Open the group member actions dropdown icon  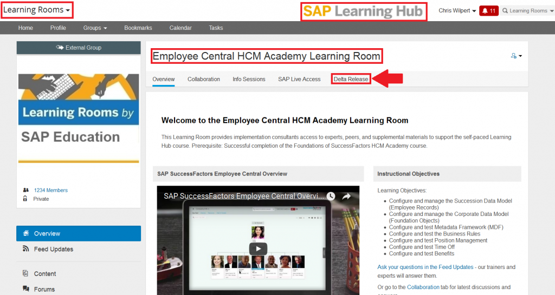tap(517, 56)
